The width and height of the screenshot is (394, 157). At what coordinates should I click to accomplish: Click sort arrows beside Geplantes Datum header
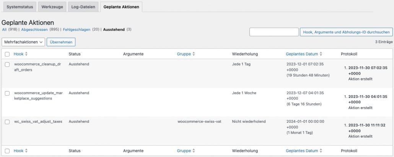click(x=321, y=54)
